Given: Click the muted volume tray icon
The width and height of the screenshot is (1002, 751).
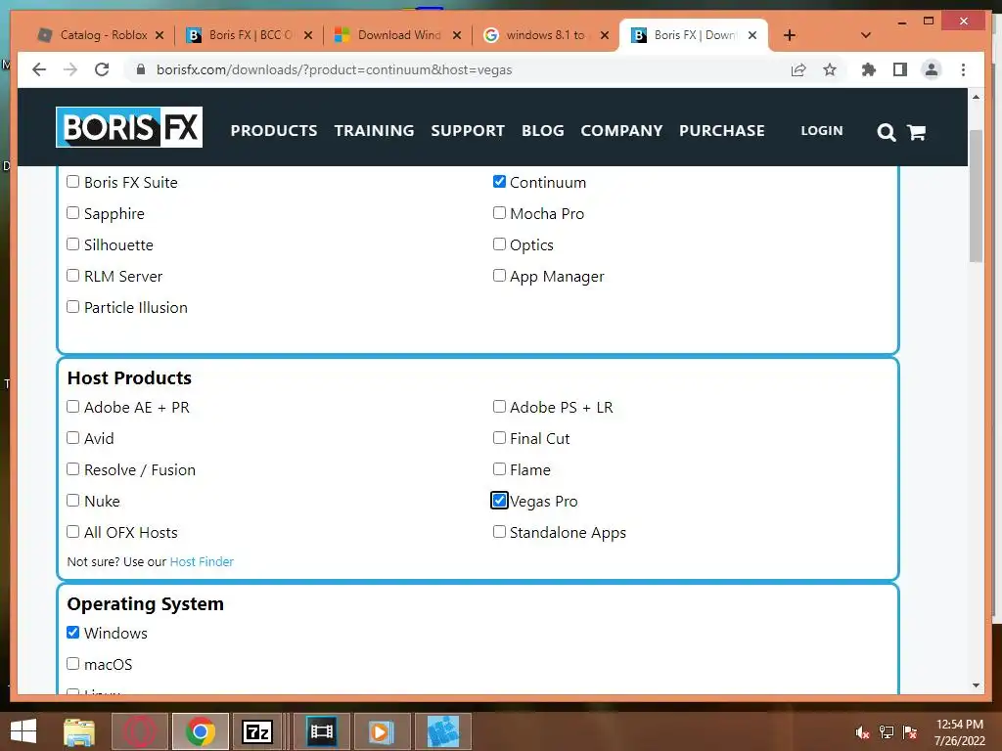Looking at the screenshot, I should (862, 732).
